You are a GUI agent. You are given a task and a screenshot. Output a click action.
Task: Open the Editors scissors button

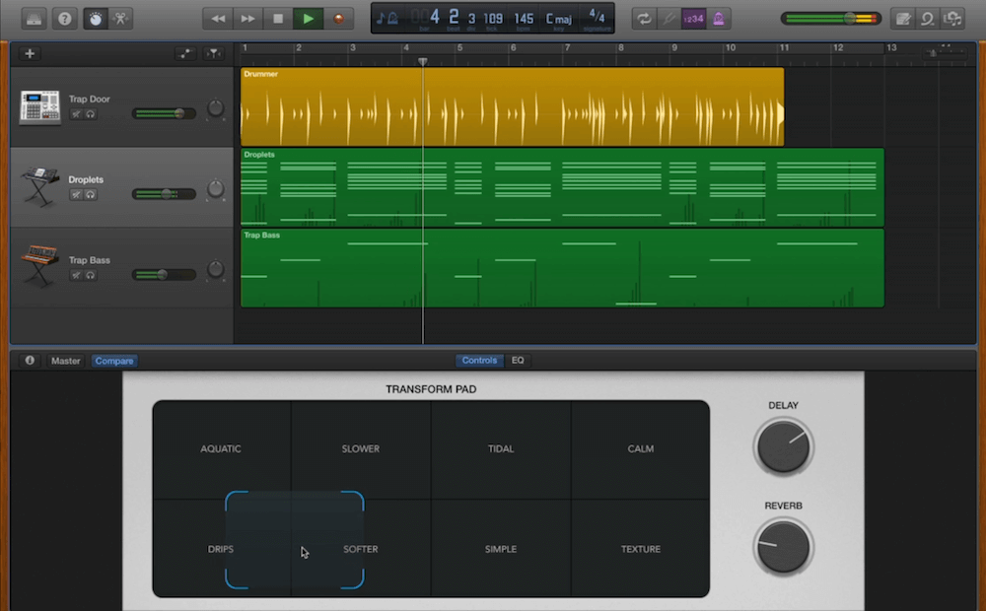click(x=120, y=19)
